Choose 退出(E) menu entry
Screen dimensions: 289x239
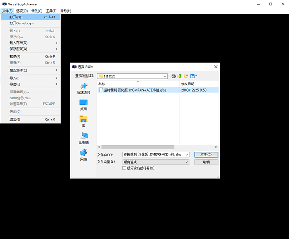coord(30,119)
